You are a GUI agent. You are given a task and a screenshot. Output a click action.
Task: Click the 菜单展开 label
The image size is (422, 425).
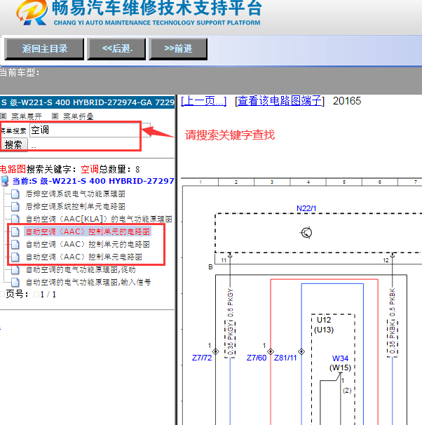[27, 116]
